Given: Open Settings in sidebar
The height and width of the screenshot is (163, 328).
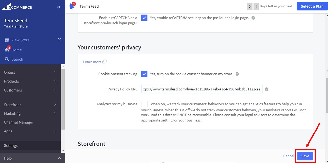Looking at the screenshot, I should (11, 145).
